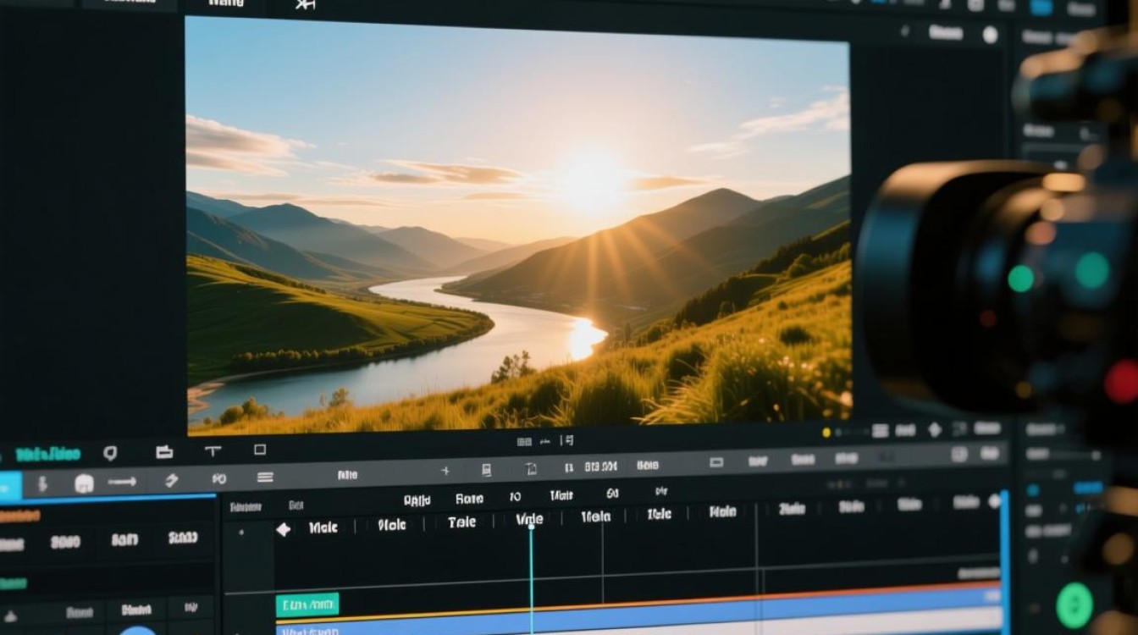1138x635 pixels.
Task: Select the blue track bar on the timeline
Action: tap(638, 610)
